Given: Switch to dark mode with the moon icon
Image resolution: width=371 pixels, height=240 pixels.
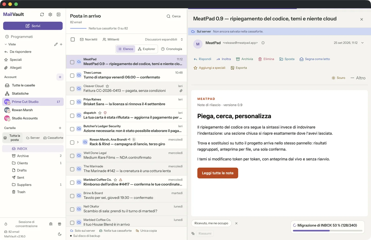Looking at the screenshot, I should [x=60, y=234].
